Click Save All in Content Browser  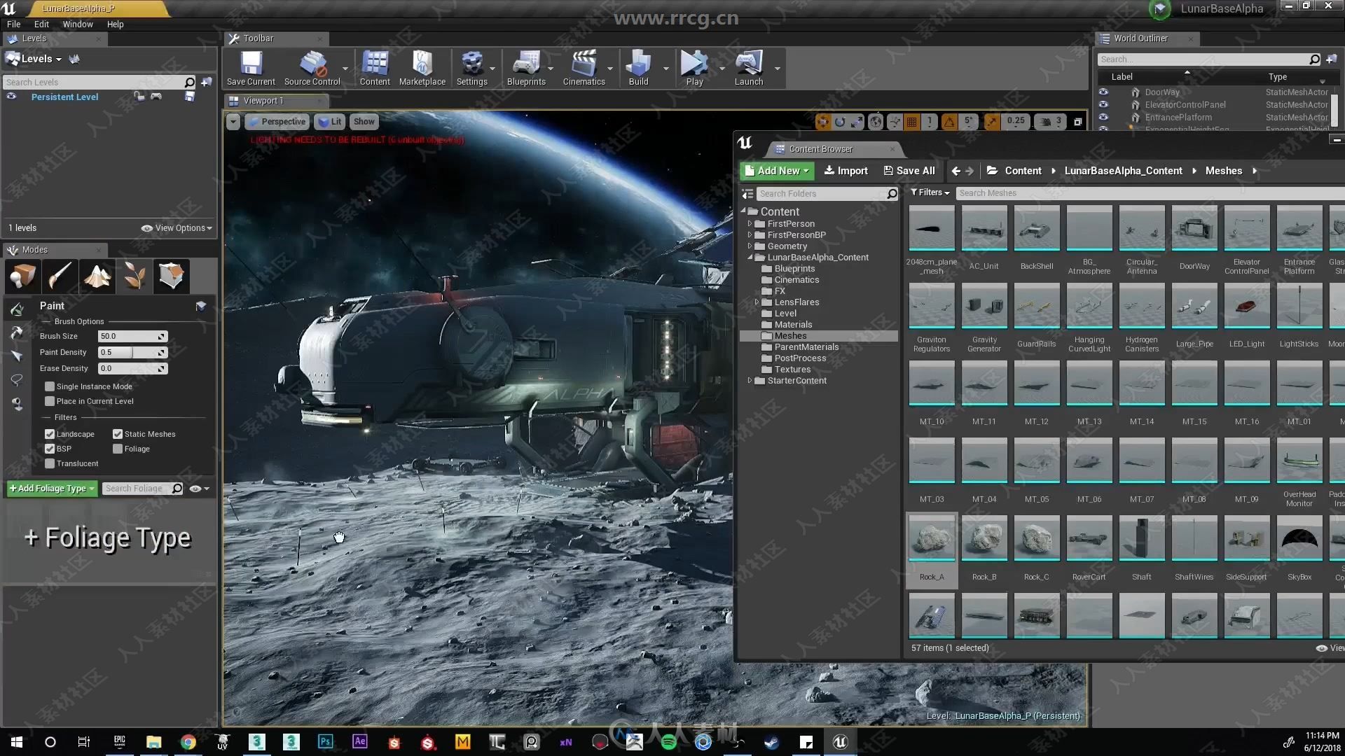911,170
